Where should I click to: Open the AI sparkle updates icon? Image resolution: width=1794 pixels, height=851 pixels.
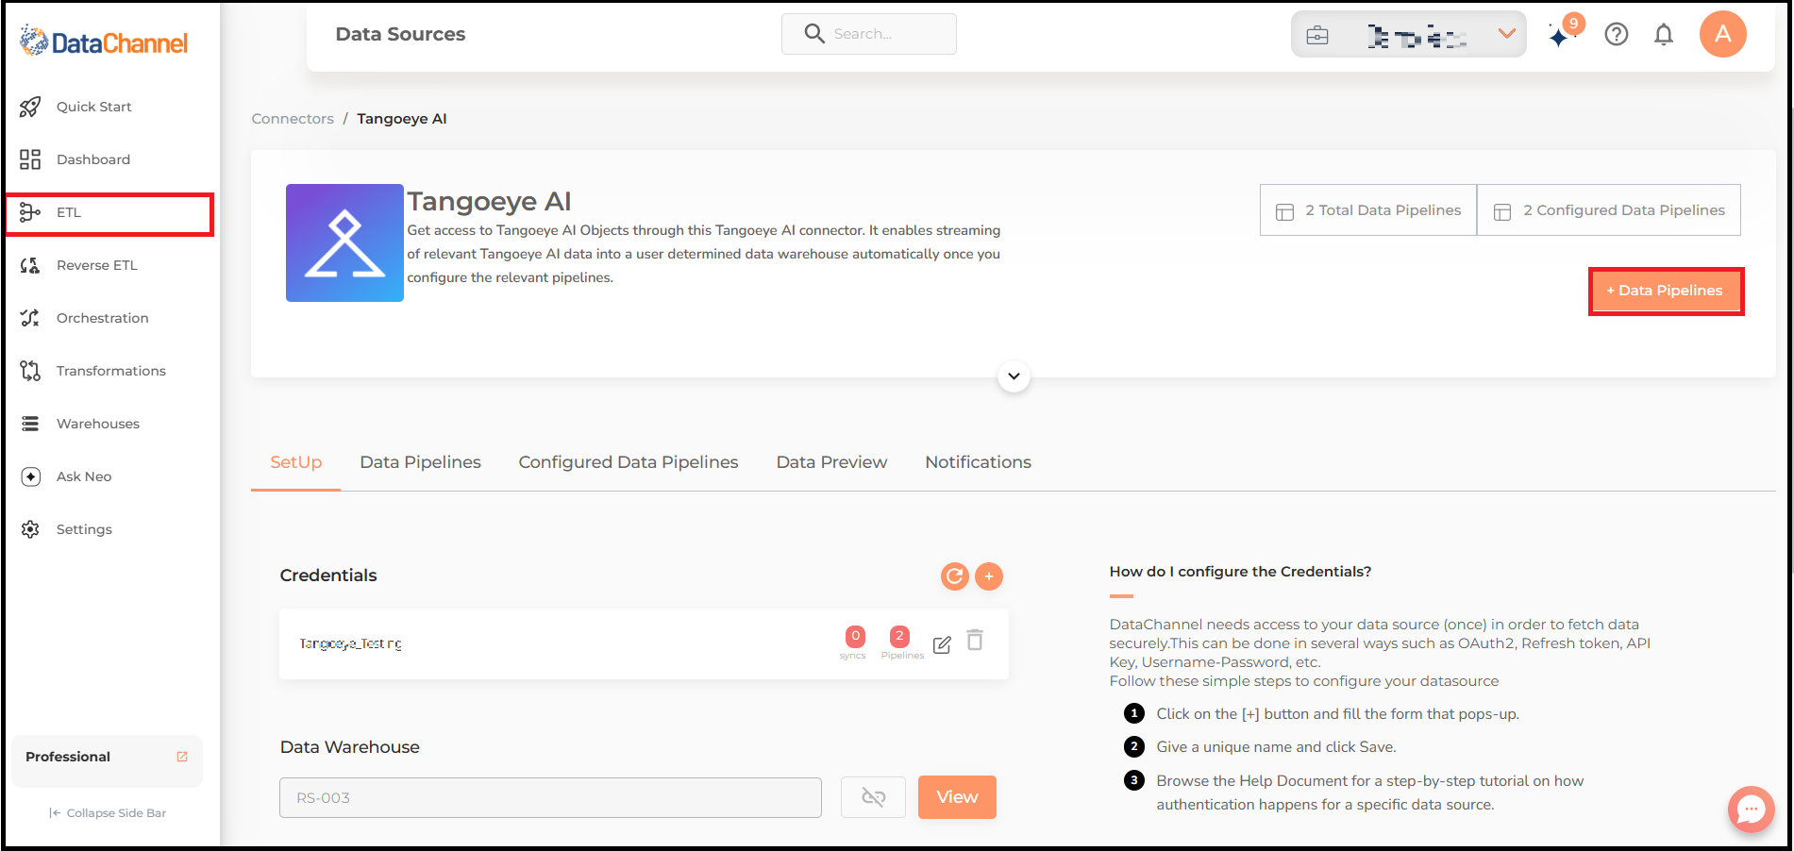[1560, 36]
